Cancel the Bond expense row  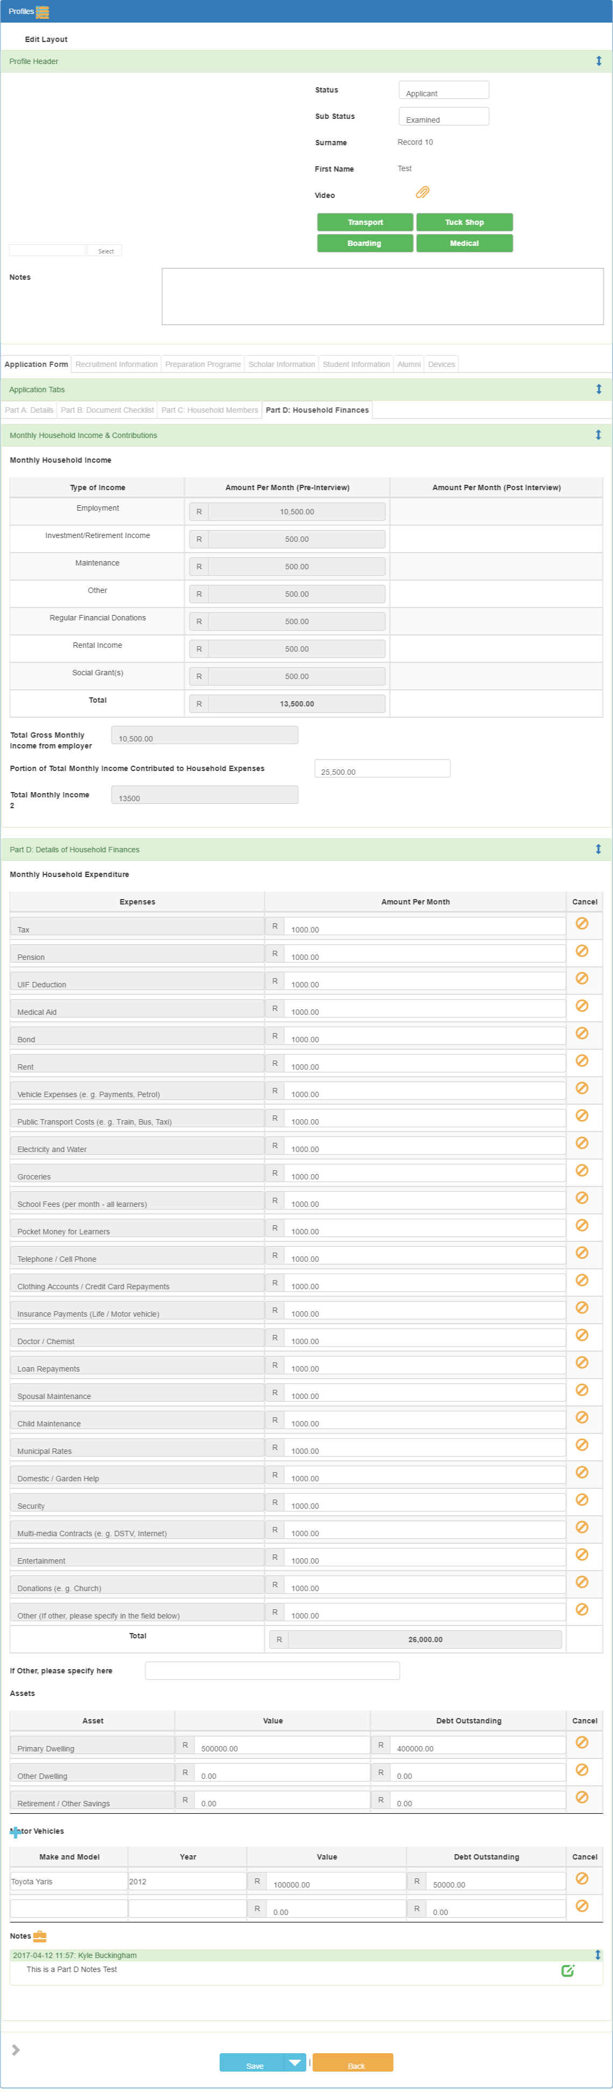[581, 1033]
